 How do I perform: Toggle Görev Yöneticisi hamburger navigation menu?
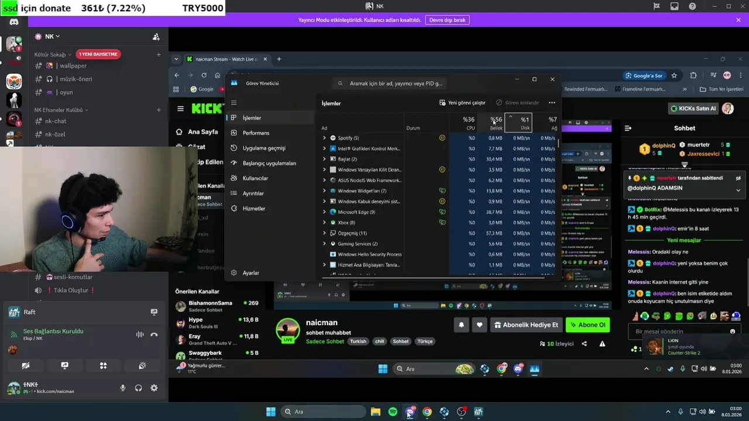(x=233, y=103)
